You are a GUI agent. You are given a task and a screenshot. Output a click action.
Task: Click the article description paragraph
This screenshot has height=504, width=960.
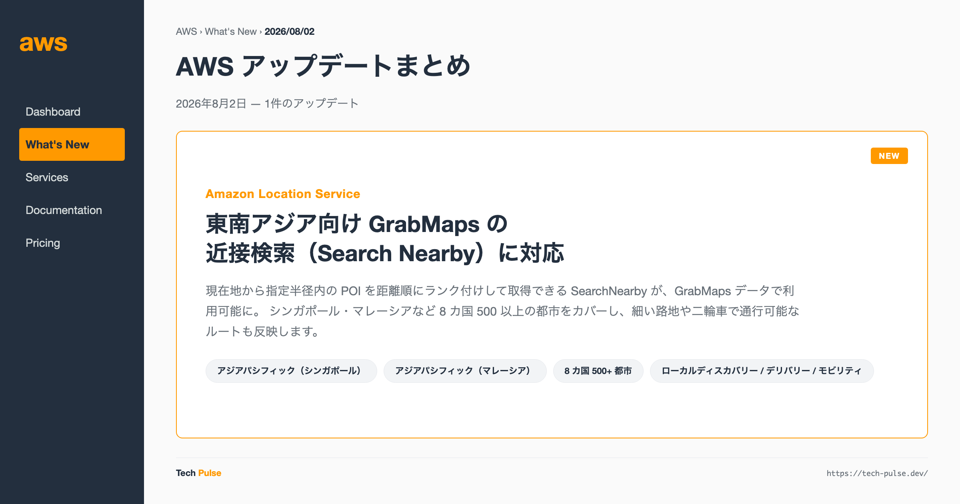502,311
